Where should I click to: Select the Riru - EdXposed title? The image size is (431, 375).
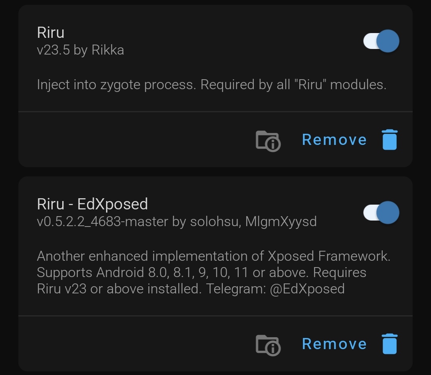tap(92, 204)
